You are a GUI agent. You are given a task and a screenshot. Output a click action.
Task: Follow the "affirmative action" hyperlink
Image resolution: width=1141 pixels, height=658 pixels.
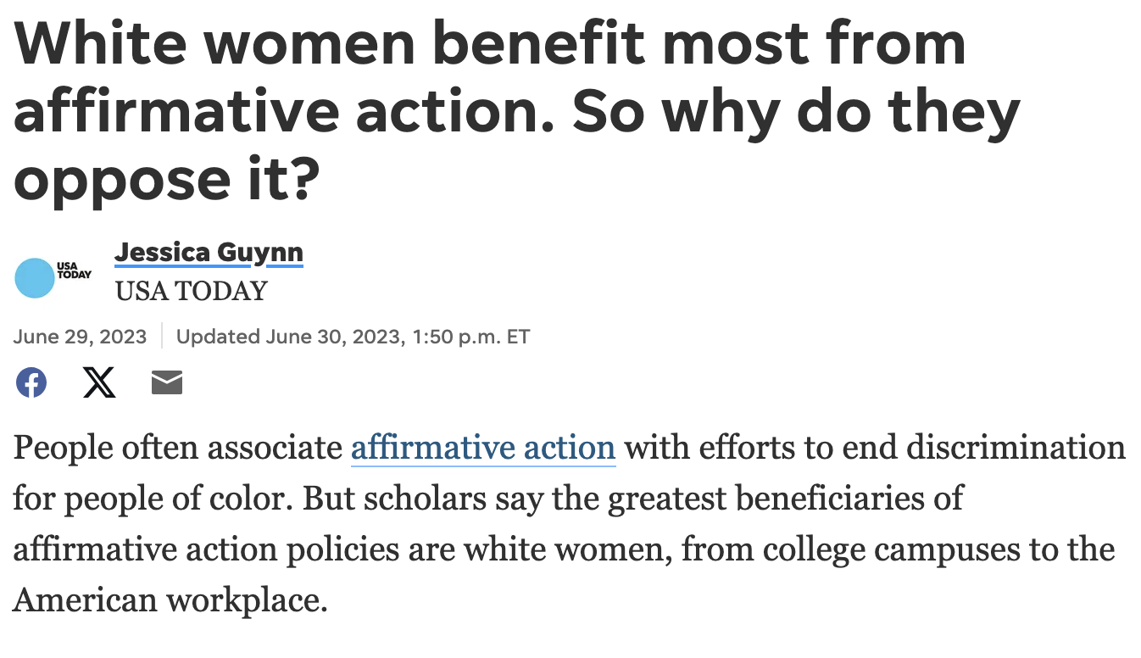[x=482, y=448]
